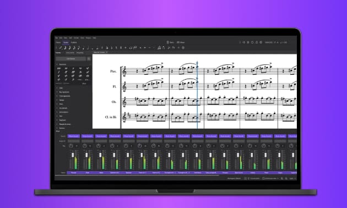This screenshot has height=208, width=347.
Task: Toggle loop playback
Action: click(252, 42)
